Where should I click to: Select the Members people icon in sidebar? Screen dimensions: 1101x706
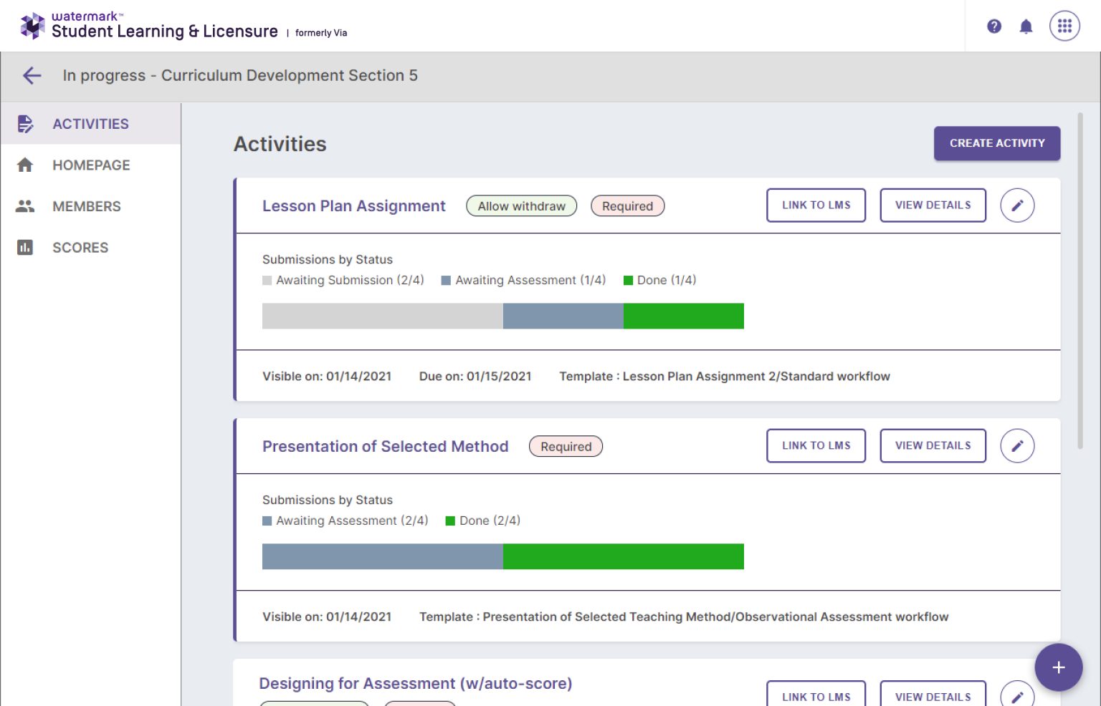[25, 206]
